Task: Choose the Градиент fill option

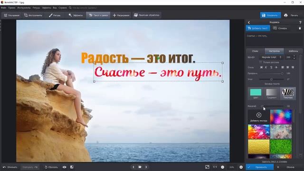Action: tap(272, 94)
